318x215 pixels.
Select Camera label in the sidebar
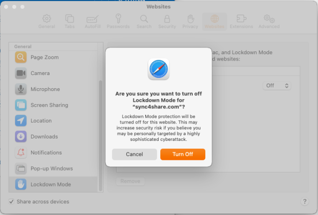40,73
